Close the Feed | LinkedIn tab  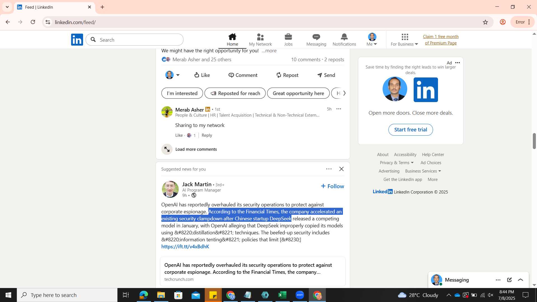89,7
